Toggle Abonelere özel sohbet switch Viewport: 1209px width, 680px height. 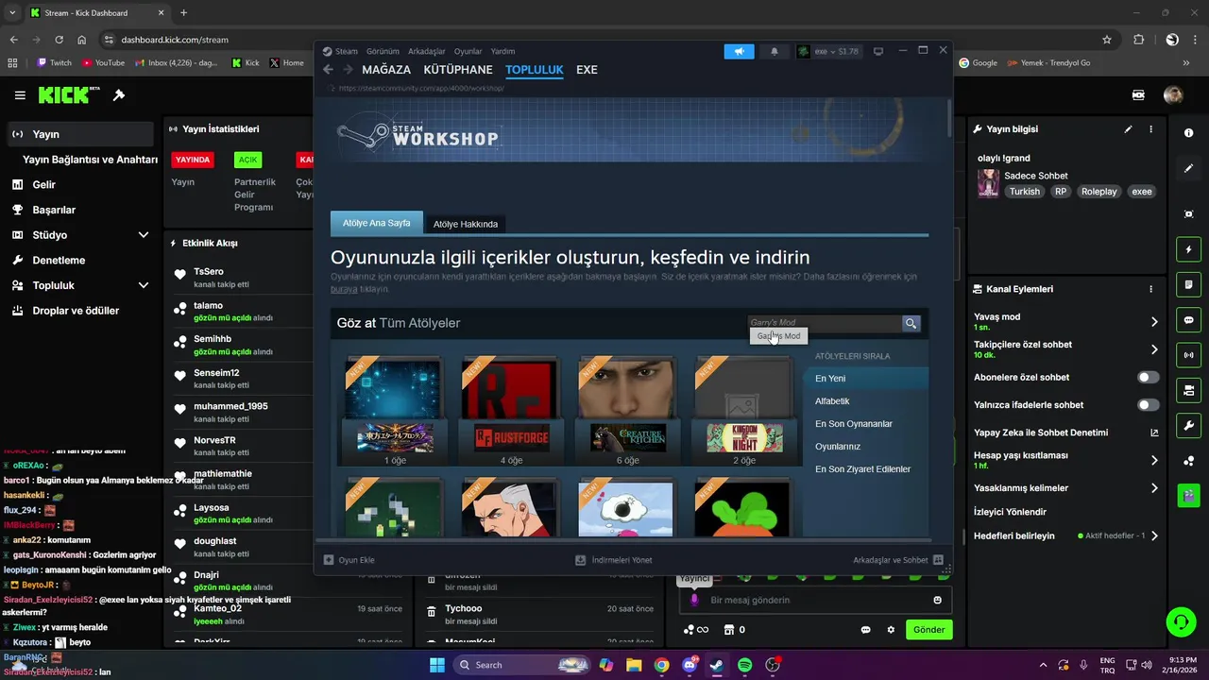pyautogui.click(x=1148, y=377)
